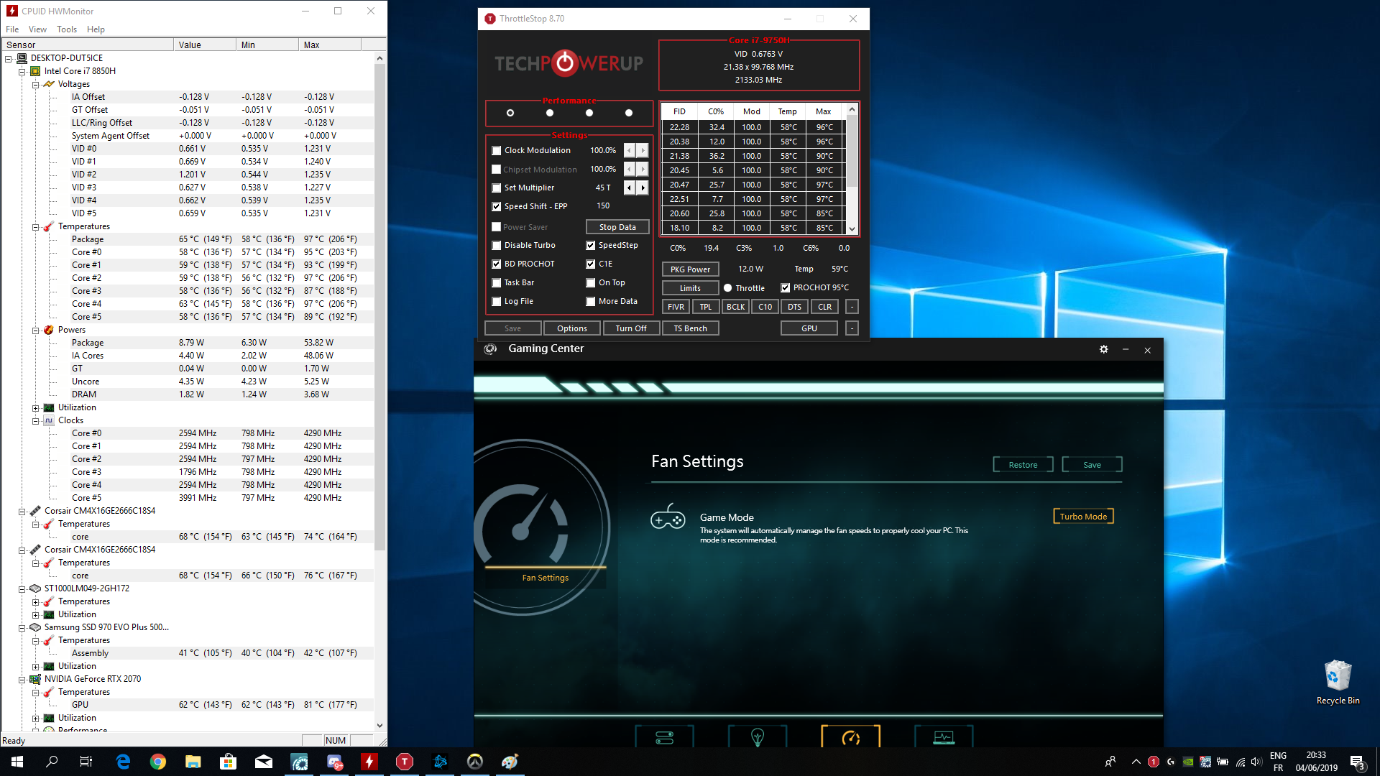Screen dimensions: 1380x776
Task: Expand the ST1000LM049 Temperatures node
Action: pos(35,602)
